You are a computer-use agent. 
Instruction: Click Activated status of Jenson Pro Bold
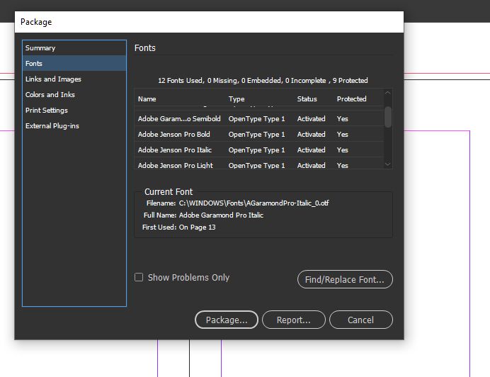(x=312, y=134)
